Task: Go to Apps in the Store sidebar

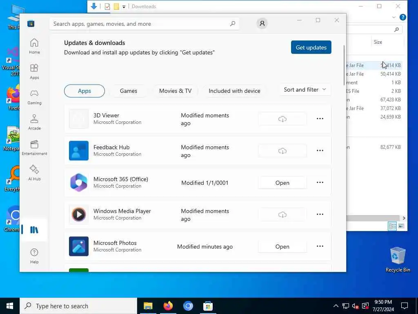Action: click(x=34, y=72)
